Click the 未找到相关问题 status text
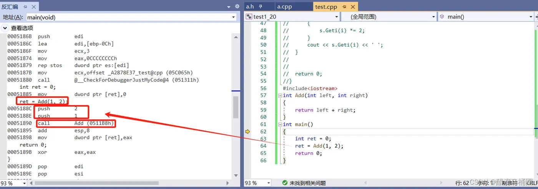Image resolution: width=538 pixels, height=189 pixels. tap(307, 183)
